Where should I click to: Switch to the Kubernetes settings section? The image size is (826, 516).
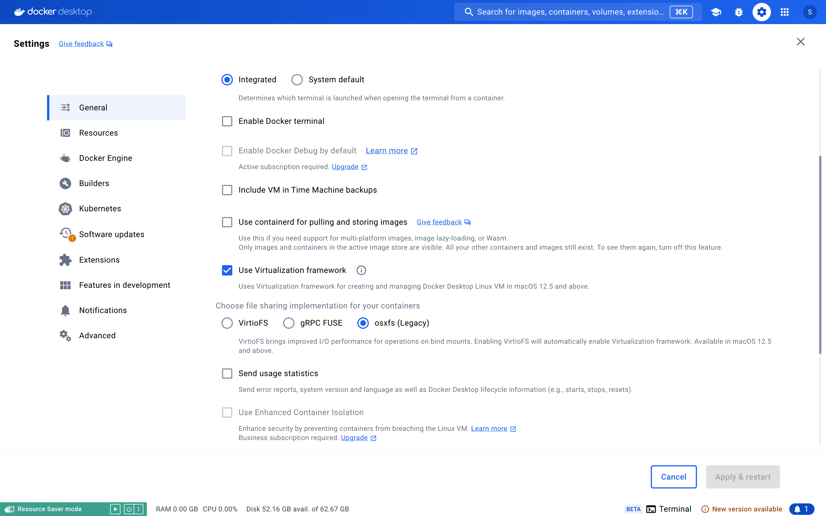coord(100,208)
